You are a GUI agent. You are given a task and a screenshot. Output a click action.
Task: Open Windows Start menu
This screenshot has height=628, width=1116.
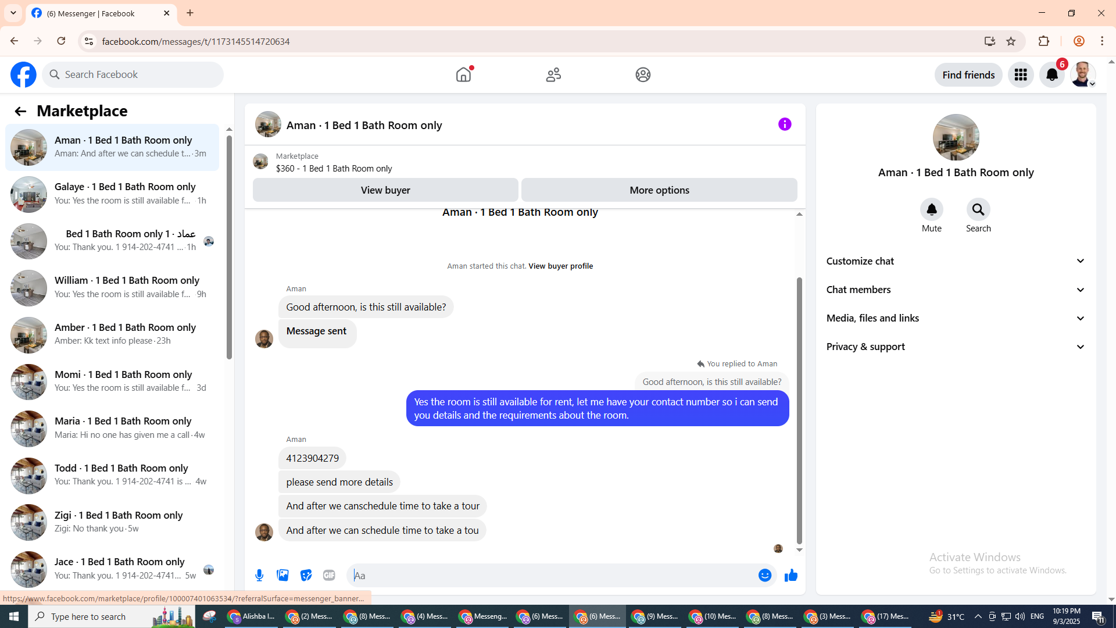[14, 616]
